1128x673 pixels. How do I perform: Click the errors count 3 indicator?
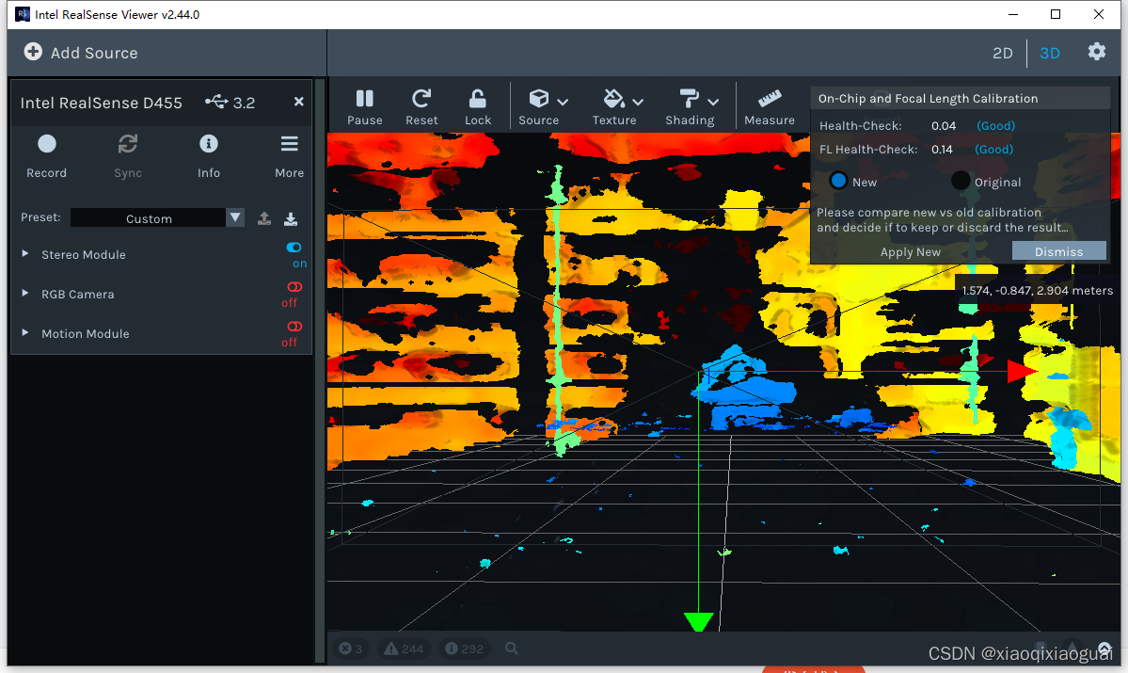click(x=350, y=649)
